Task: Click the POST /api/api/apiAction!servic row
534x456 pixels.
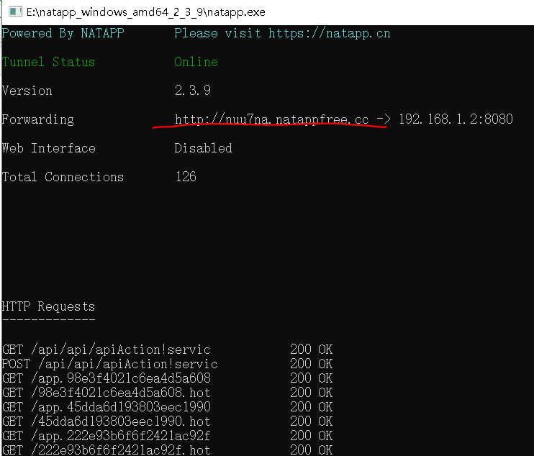Action: click(x=167, y=364)
